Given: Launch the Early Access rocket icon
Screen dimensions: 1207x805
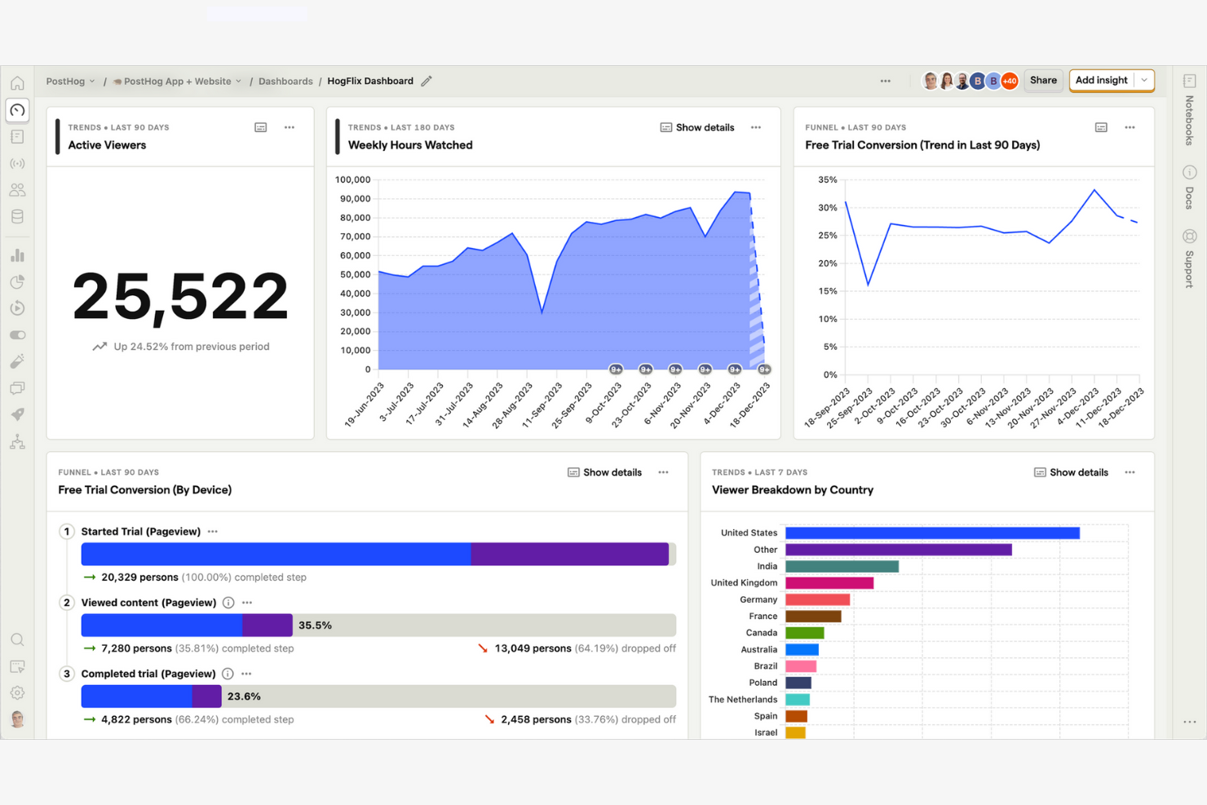Looking at the screenshot, I should click(x=17, y=414).
